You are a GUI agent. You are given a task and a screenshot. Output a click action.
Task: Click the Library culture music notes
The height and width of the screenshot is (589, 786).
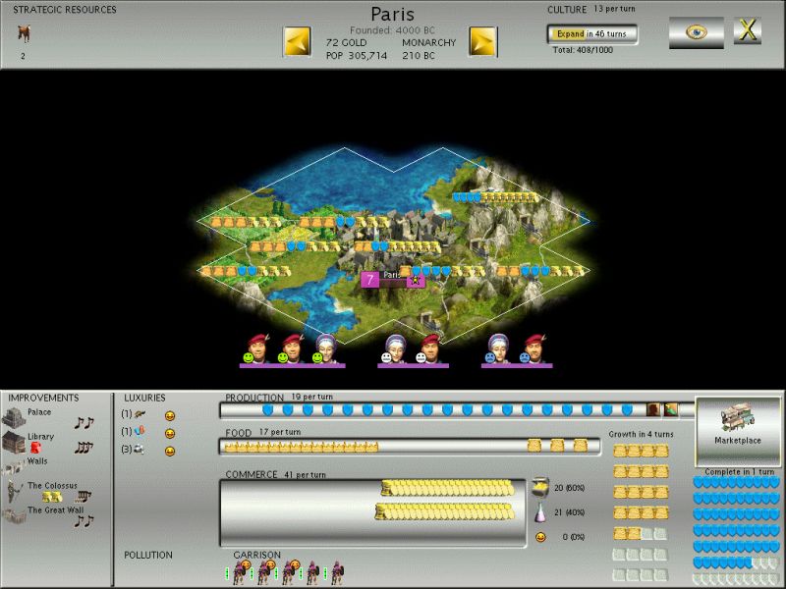(x=84, y=447)
